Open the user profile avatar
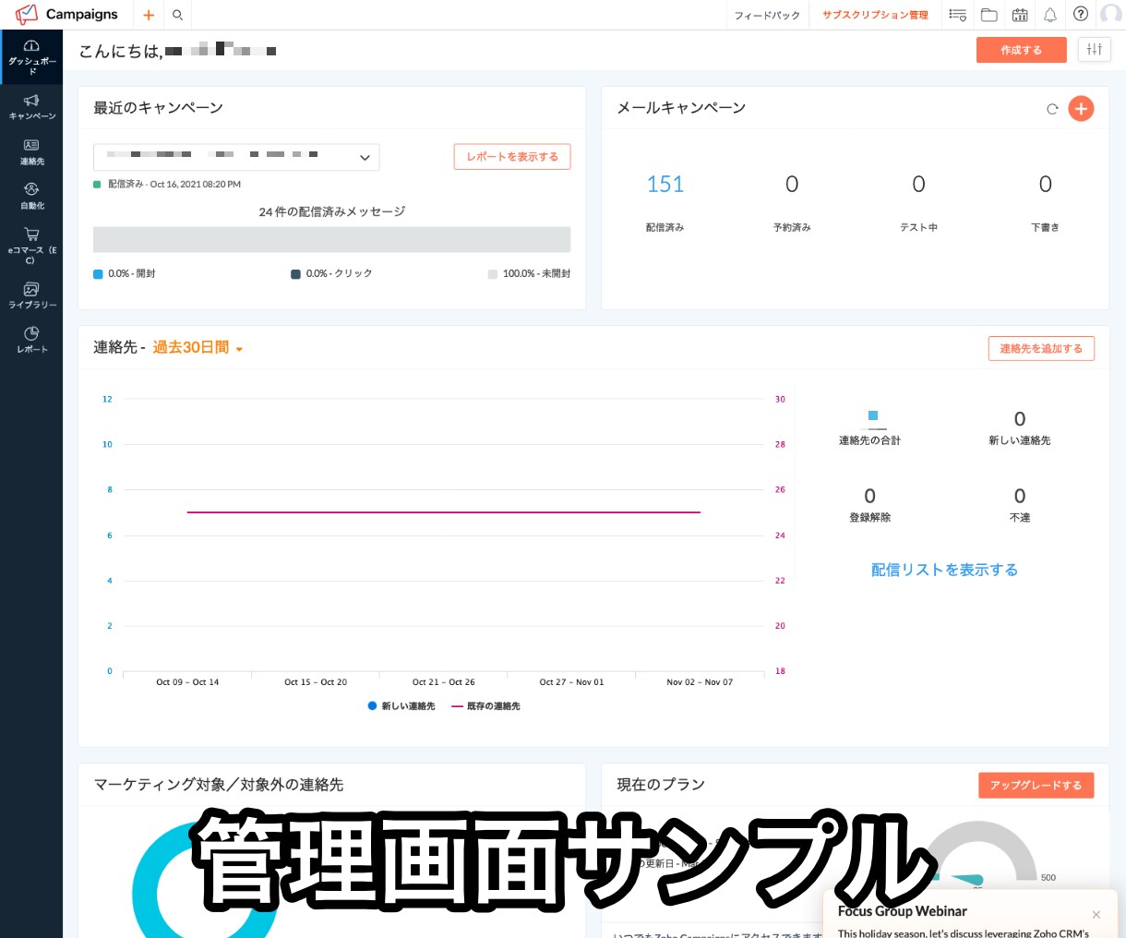1126x938 pixels. 1111,15
